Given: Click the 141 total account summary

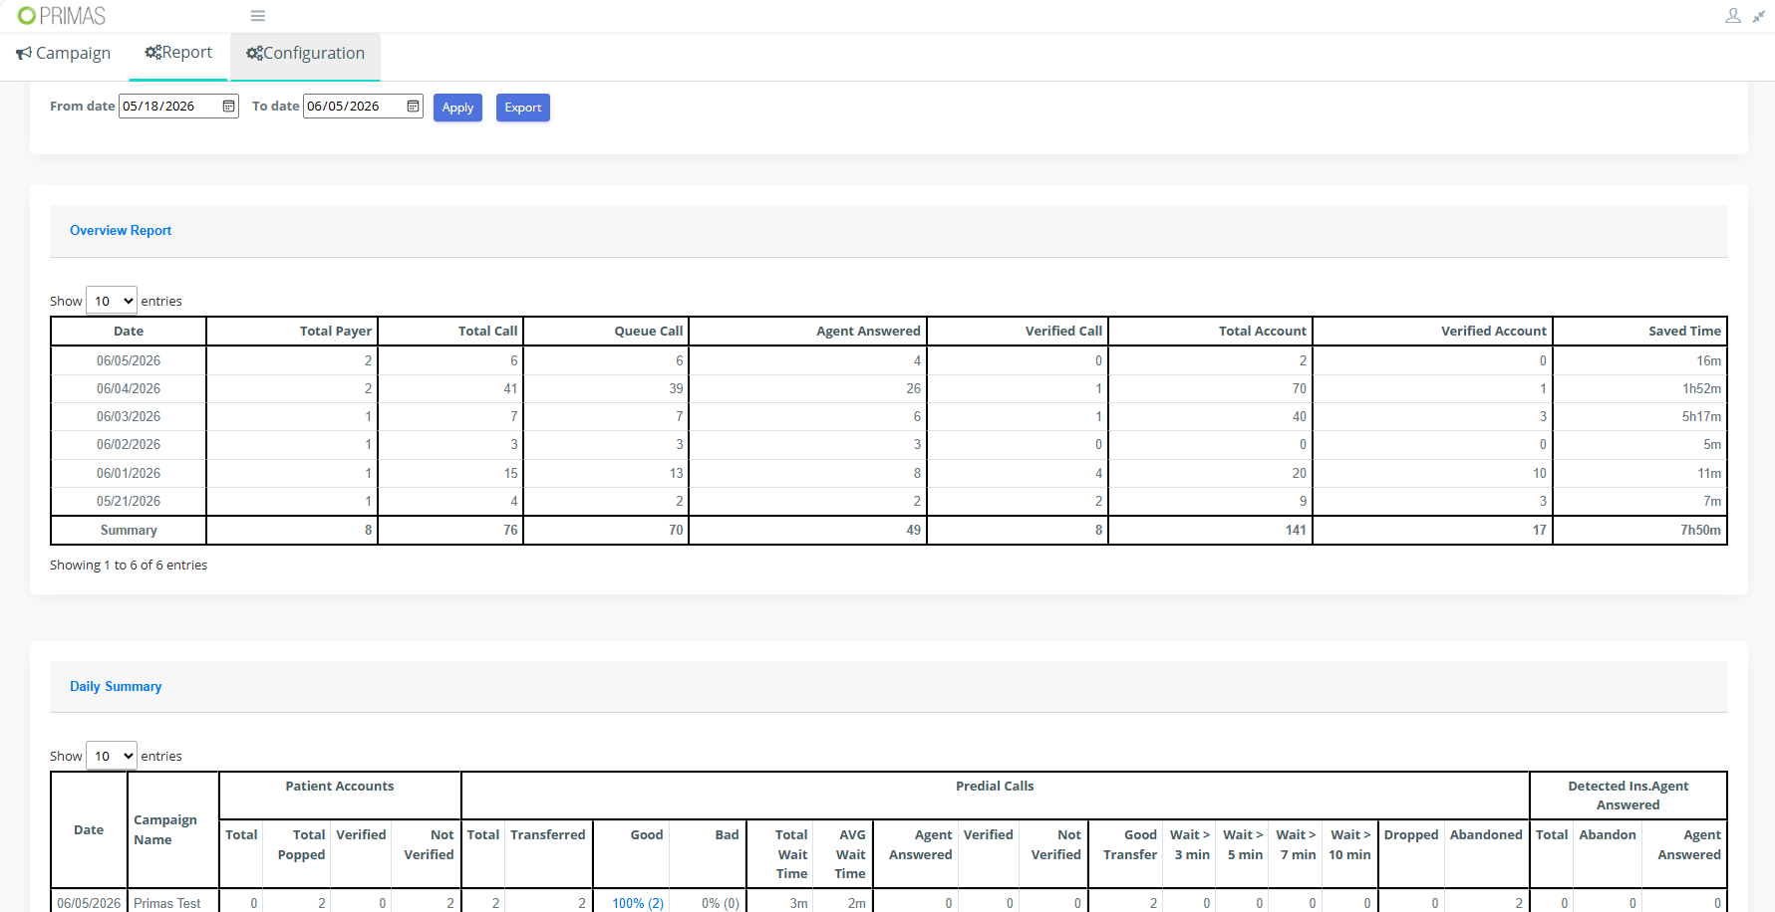Looking at the screenshot, I should tap(1296, 531).
